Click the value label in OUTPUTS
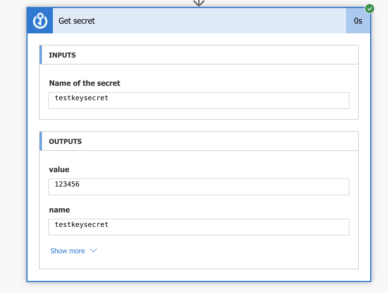Screen dimensions: 388x293 (59, 170)
